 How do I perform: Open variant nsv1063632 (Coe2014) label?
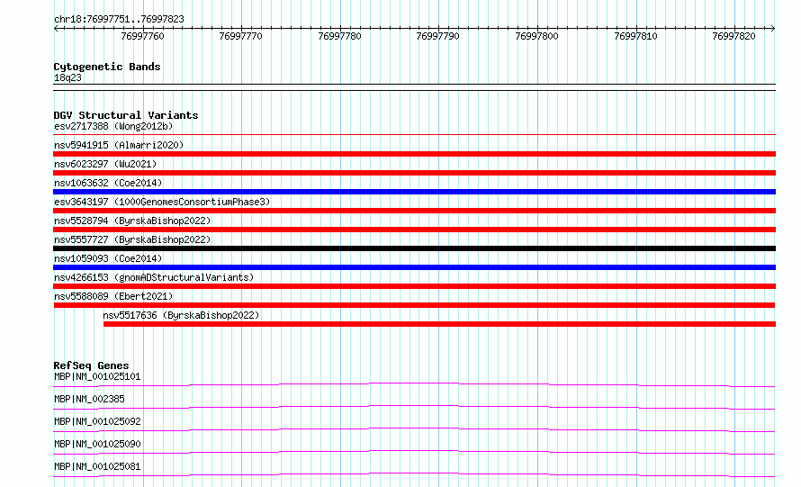tap(108, 183)
